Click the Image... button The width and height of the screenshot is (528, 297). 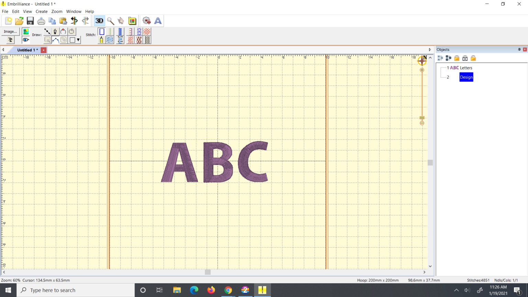(10, 31)
